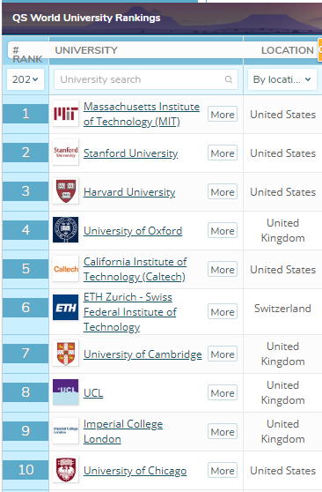
Task: Click the University of Oxford crest
Action: pos(65,230)
